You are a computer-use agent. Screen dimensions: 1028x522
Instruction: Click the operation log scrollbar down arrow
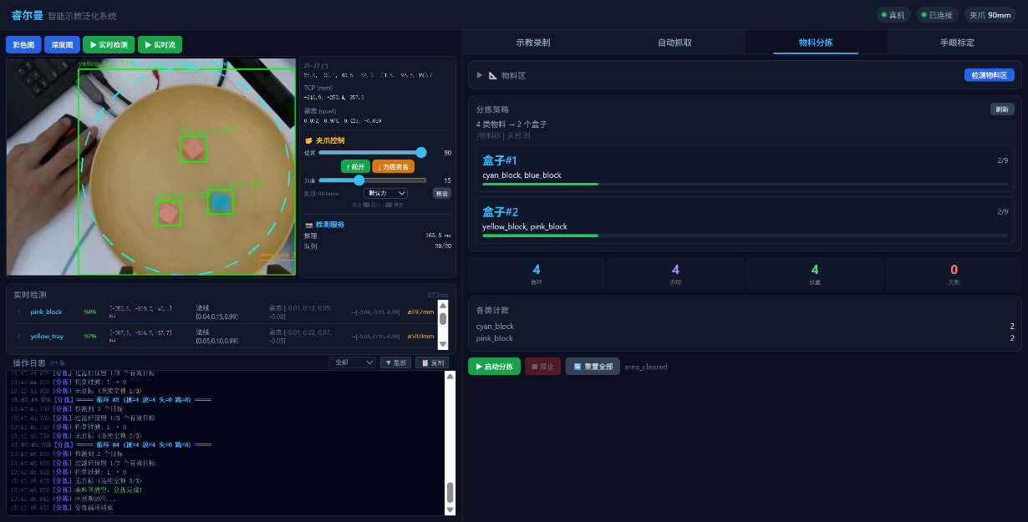(450, 509)
